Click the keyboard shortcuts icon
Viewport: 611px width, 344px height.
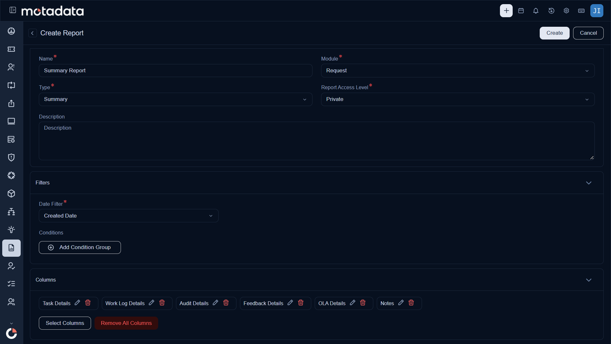click(581, 11)
